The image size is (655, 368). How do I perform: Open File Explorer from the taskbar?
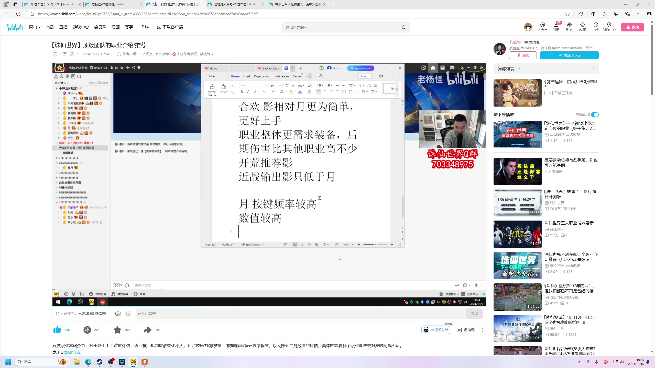coord(77,362)
